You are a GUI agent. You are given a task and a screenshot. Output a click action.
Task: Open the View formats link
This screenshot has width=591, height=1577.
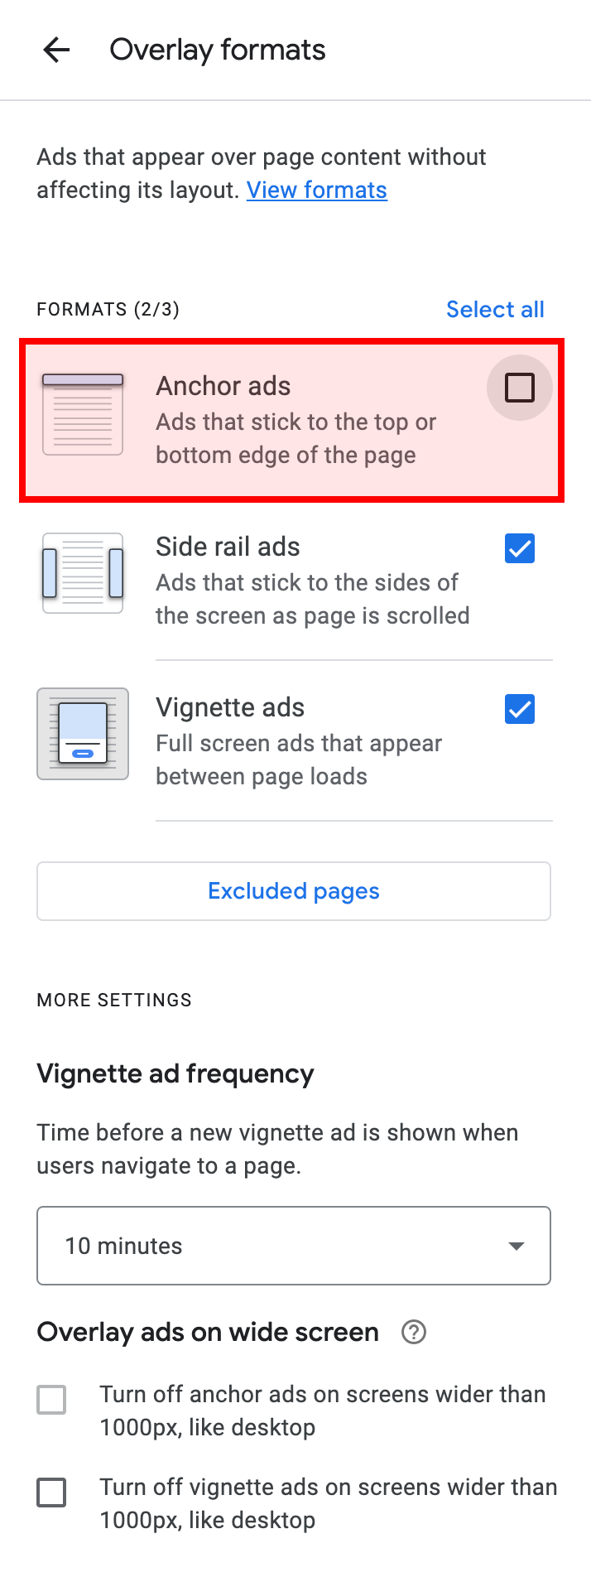(317, 190)
